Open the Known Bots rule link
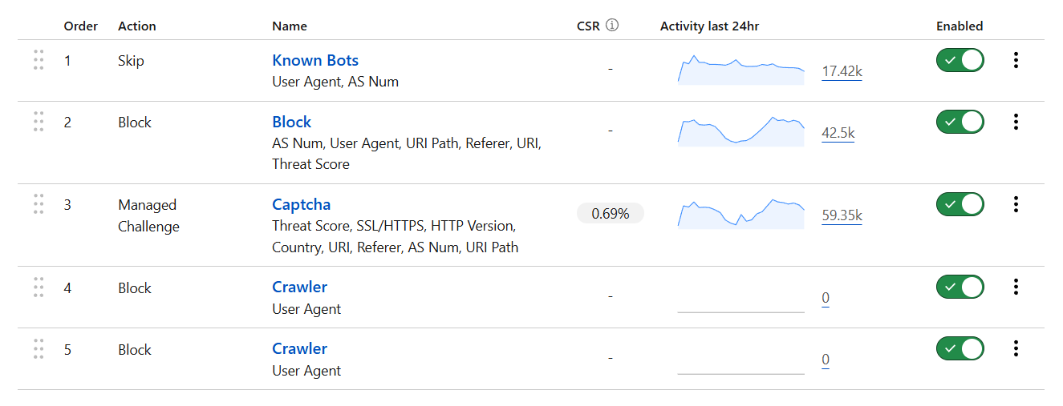Screen dimensions: 1063x406 tap(315, 60)
